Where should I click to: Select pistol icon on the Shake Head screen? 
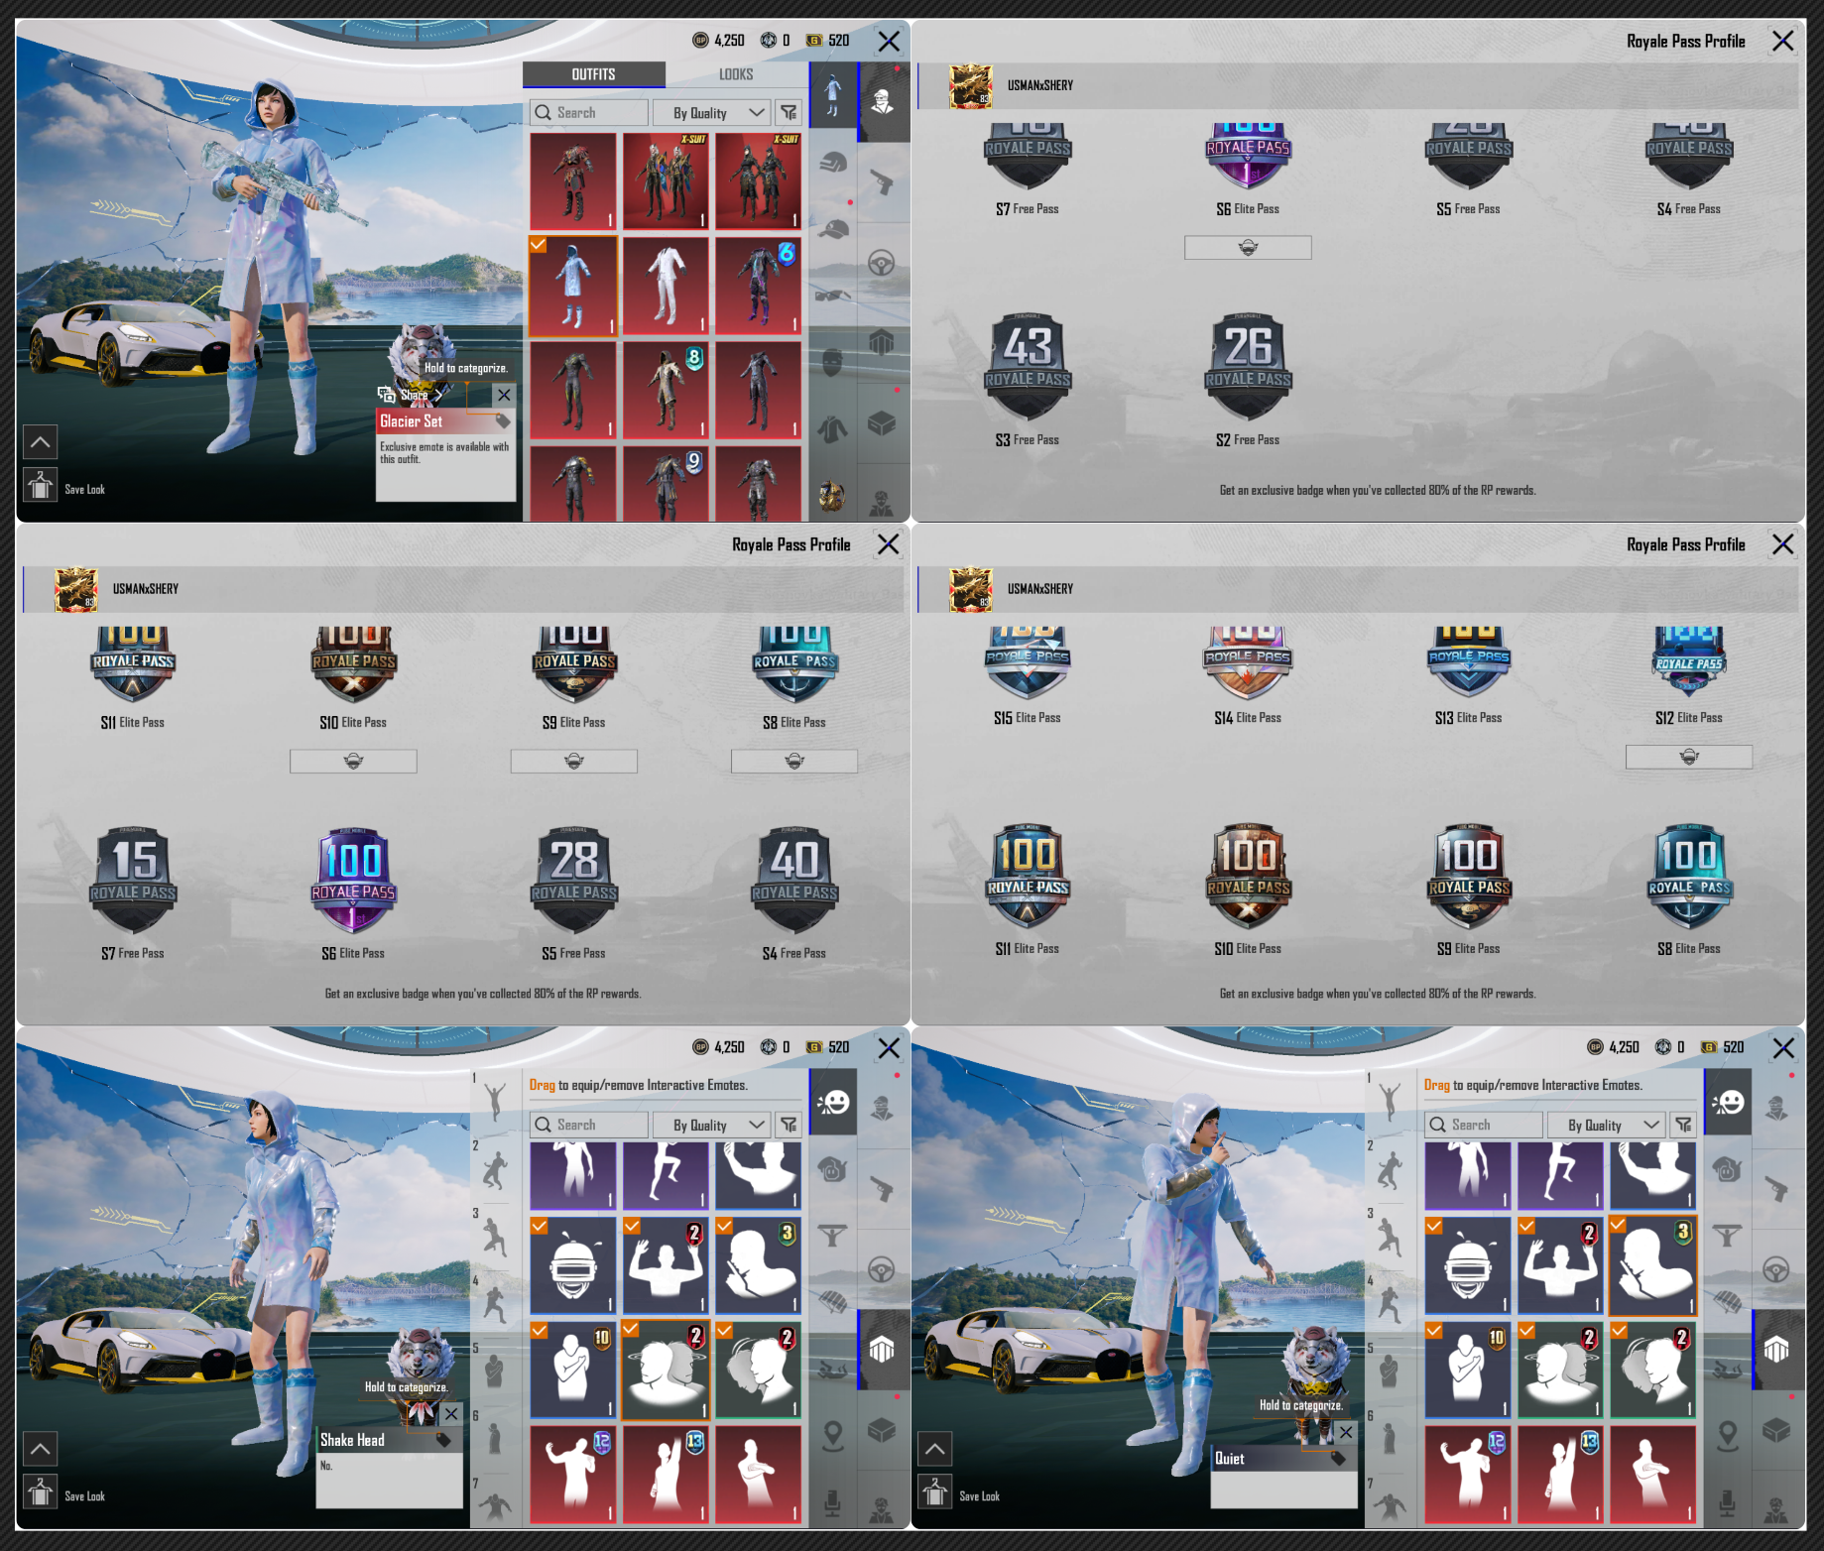(882, 1188)
